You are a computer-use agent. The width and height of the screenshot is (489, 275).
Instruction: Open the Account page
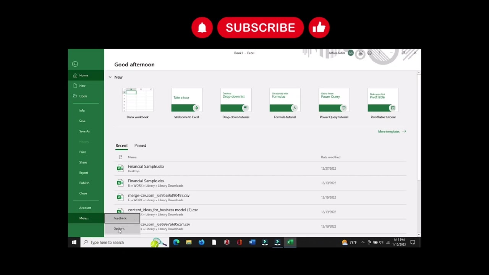86,207
